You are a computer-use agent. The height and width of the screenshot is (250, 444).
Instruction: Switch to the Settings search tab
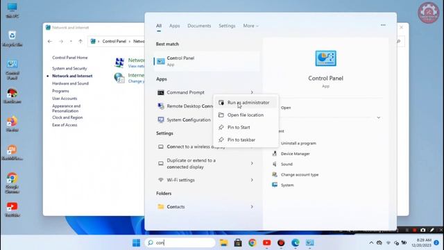(x=227, y=26)
